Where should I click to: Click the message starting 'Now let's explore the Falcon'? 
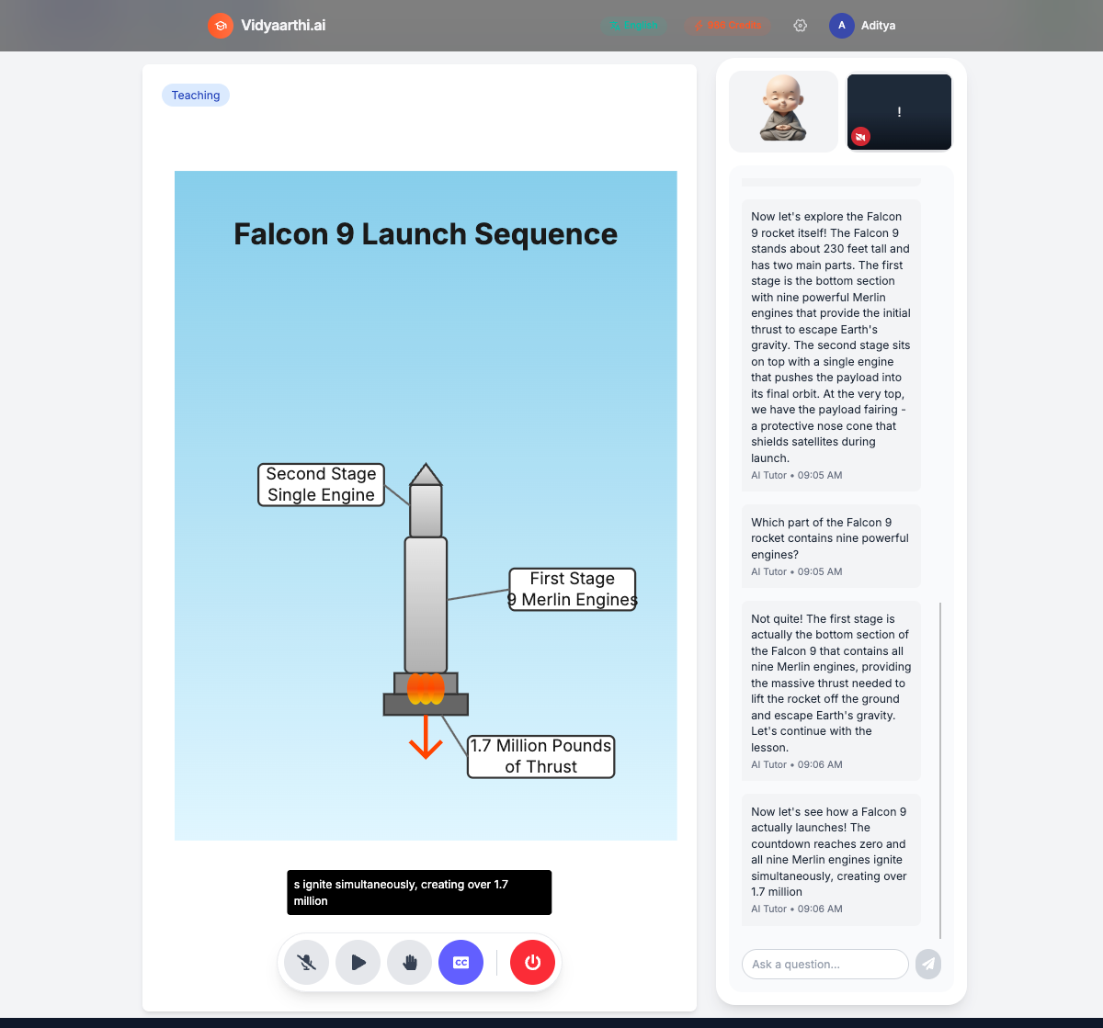831,345
